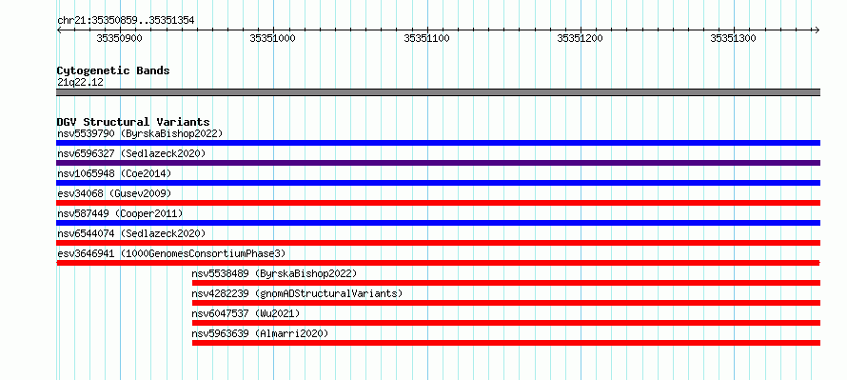Click the 35351100 ruler position label
The height and width of the screenshot is (380, 847).
click(x=426, y=39)
